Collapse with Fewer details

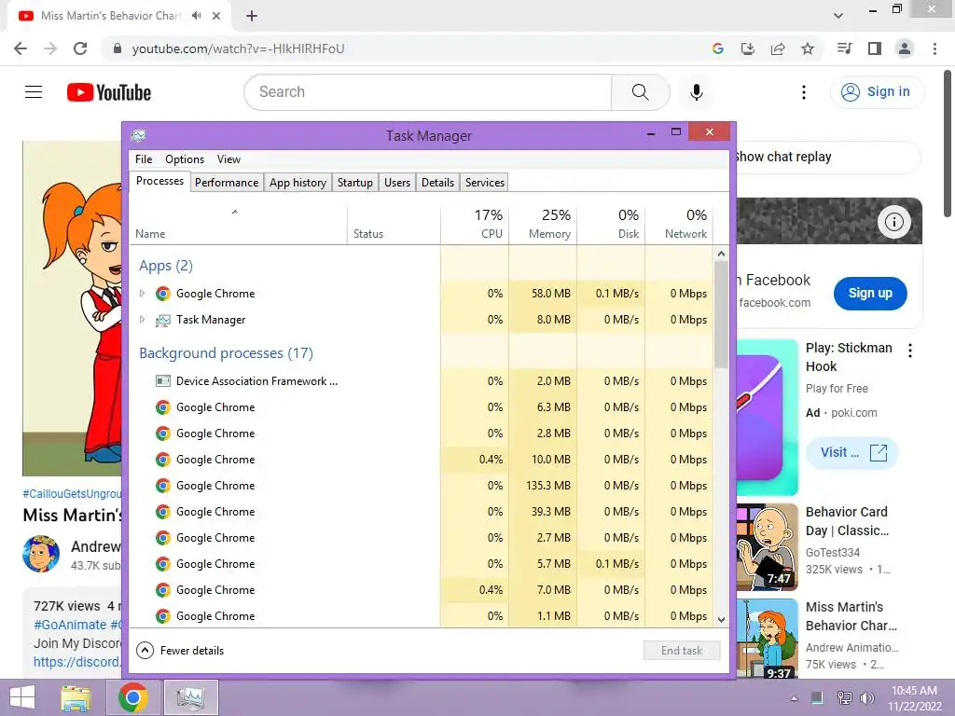(x=180, y=650)
